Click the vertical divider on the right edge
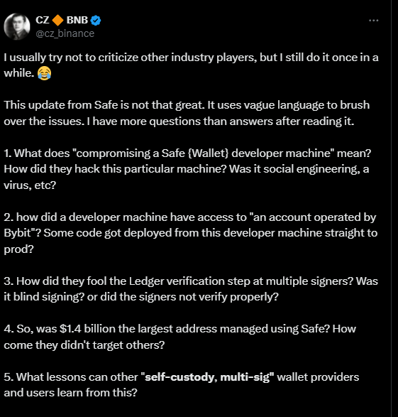The height and width of the screenshot is (417, 398). coord(391,209)
